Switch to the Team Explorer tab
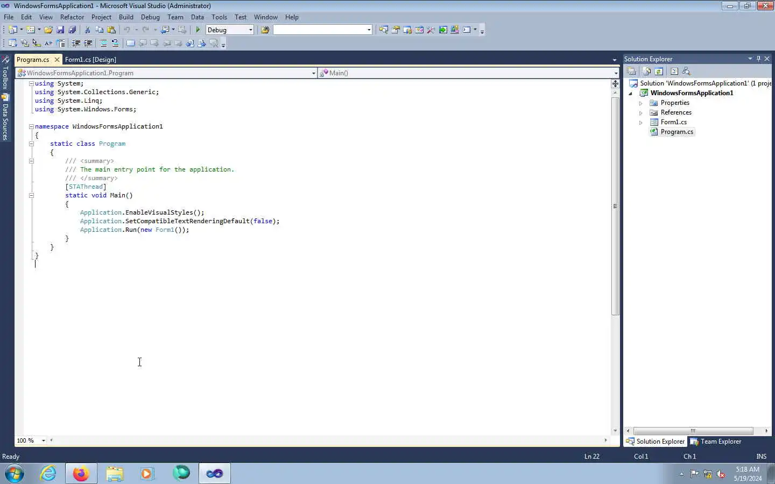The width and height of the screenshot is (775, 484). [x=716, y=442]
